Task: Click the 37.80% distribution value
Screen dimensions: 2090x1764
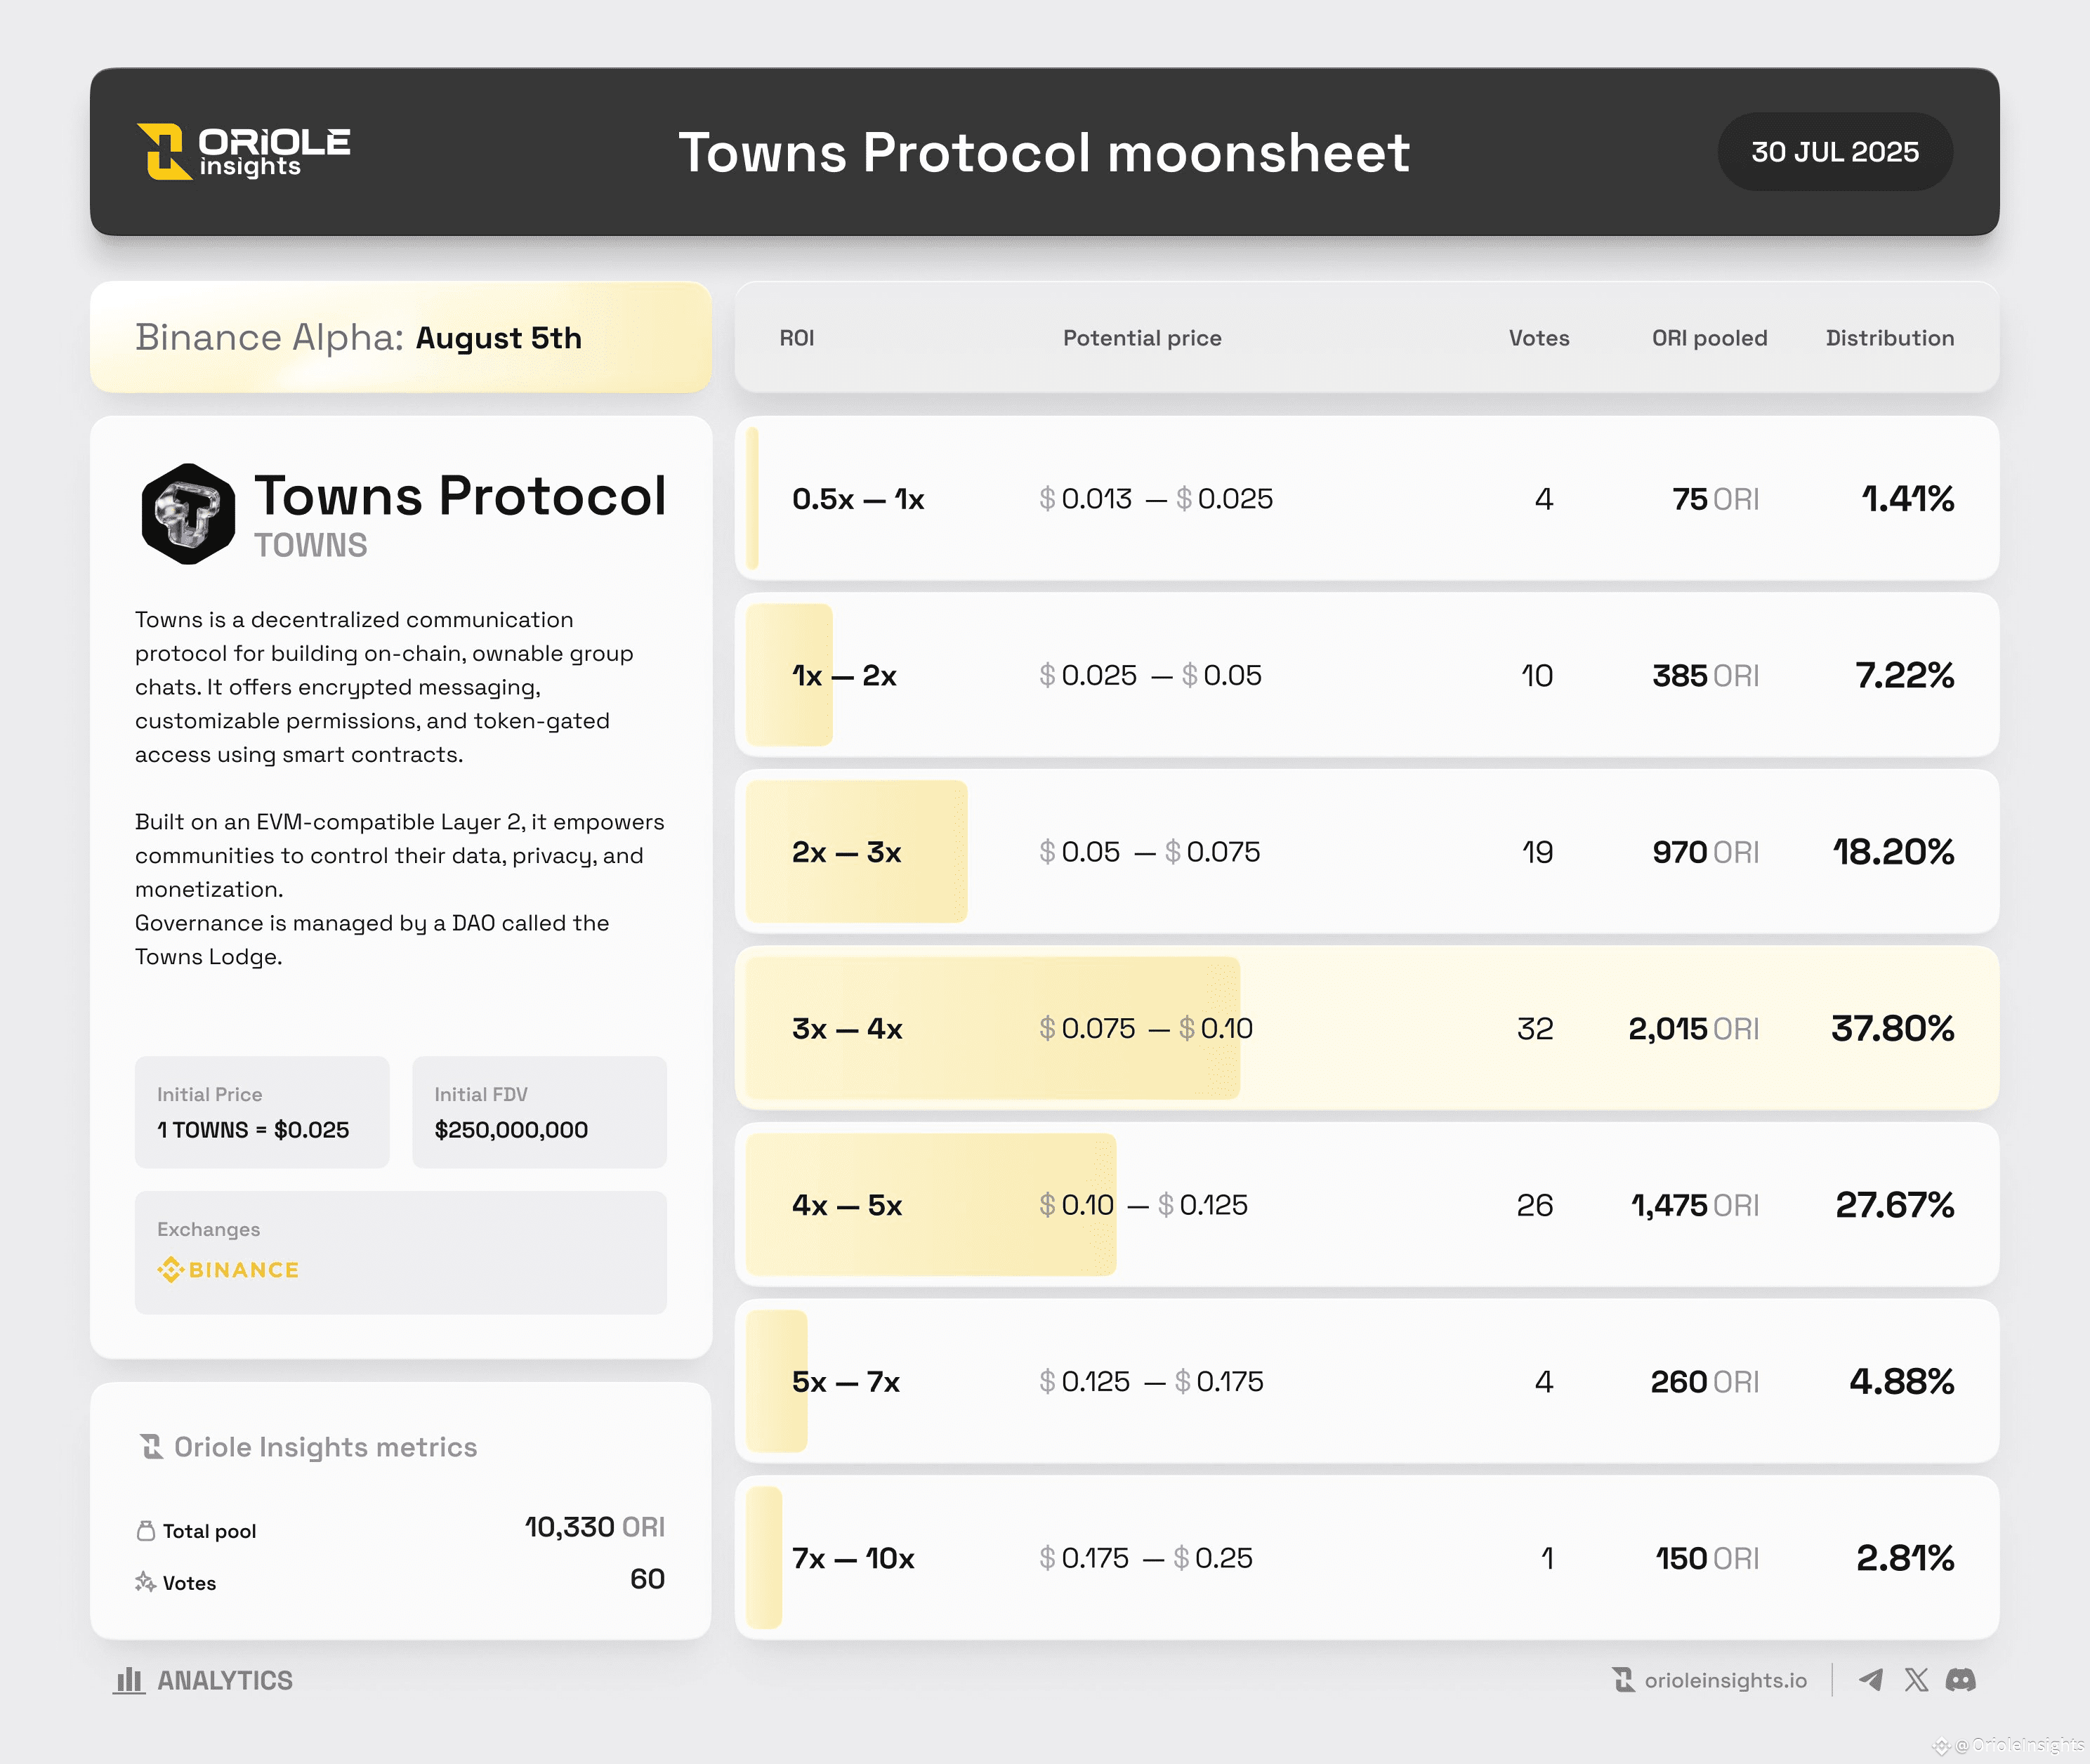Action: coord(1893,1029)
